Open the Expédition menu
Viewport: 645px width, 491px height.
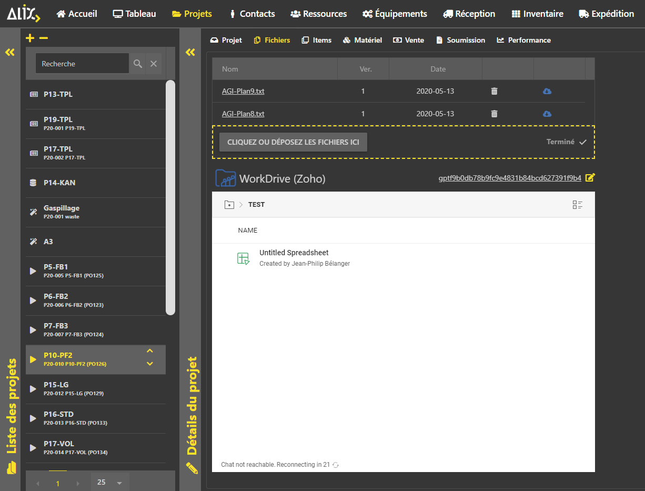607,14
